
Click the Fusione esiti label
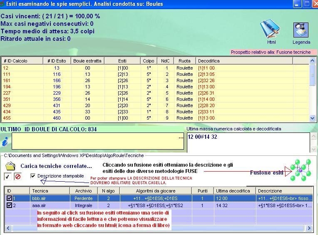pos(266,172)
